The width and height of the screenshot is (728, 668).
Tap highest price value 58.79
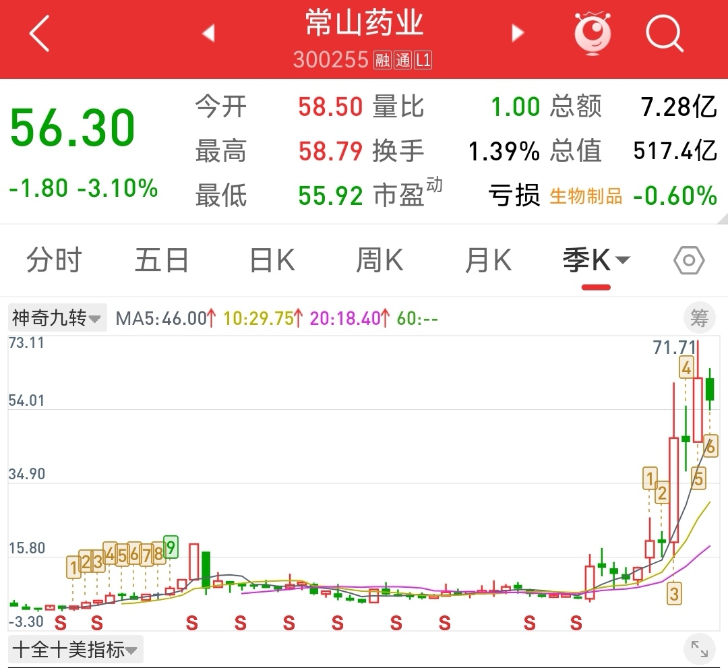point(330,152)
